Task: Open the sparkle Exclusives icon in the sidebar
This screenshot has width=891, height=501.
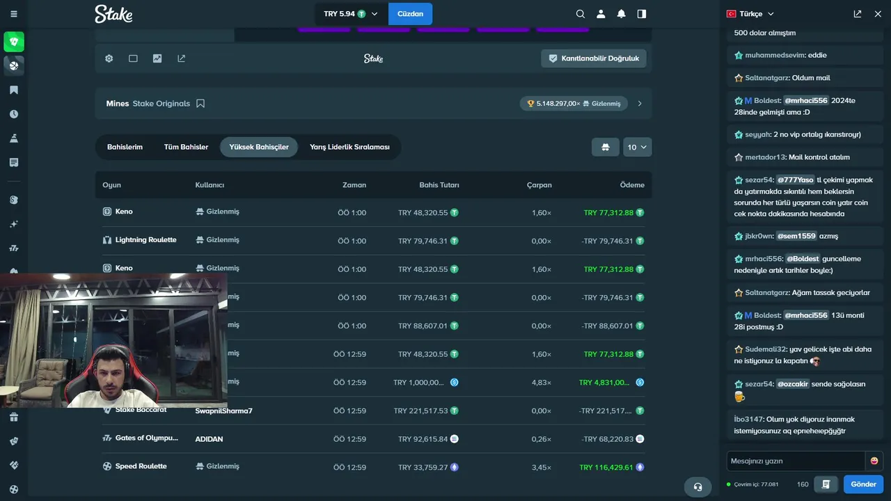Action: coord(14,224)
